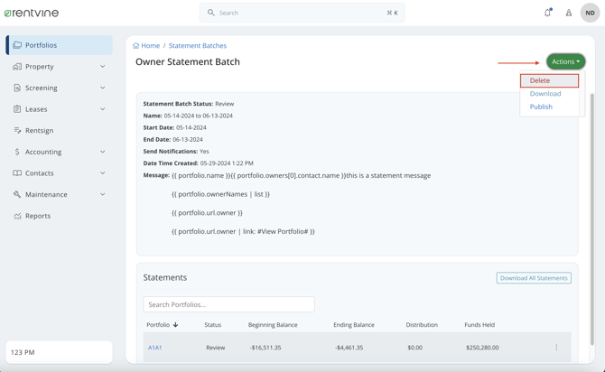The height and width of the screenshot is (372, 605).
Task: Click the Home breadcrumb house icon
Action: [135, 45]
